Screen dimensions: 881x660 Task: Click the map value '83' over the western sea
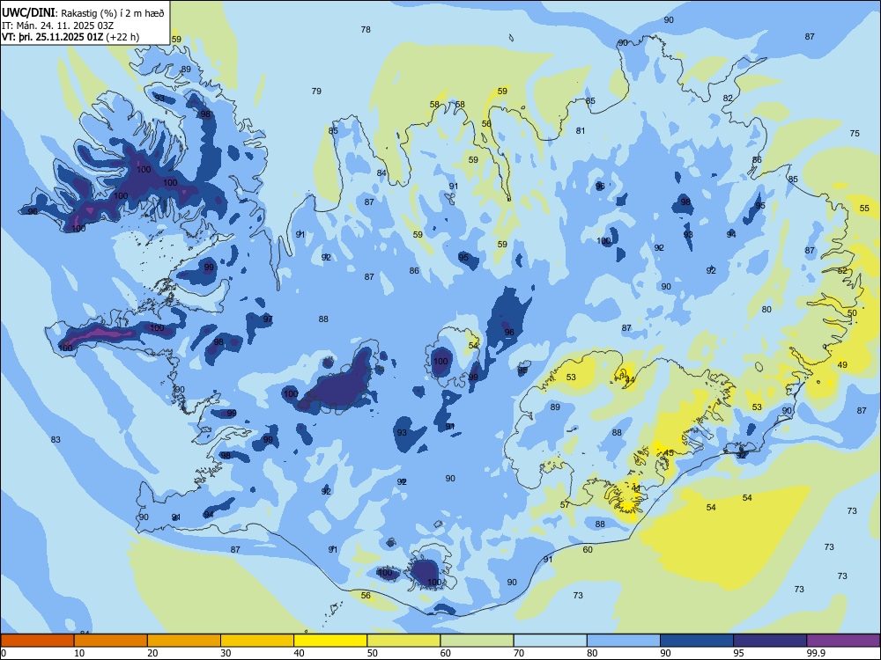(x=56, y=439)
